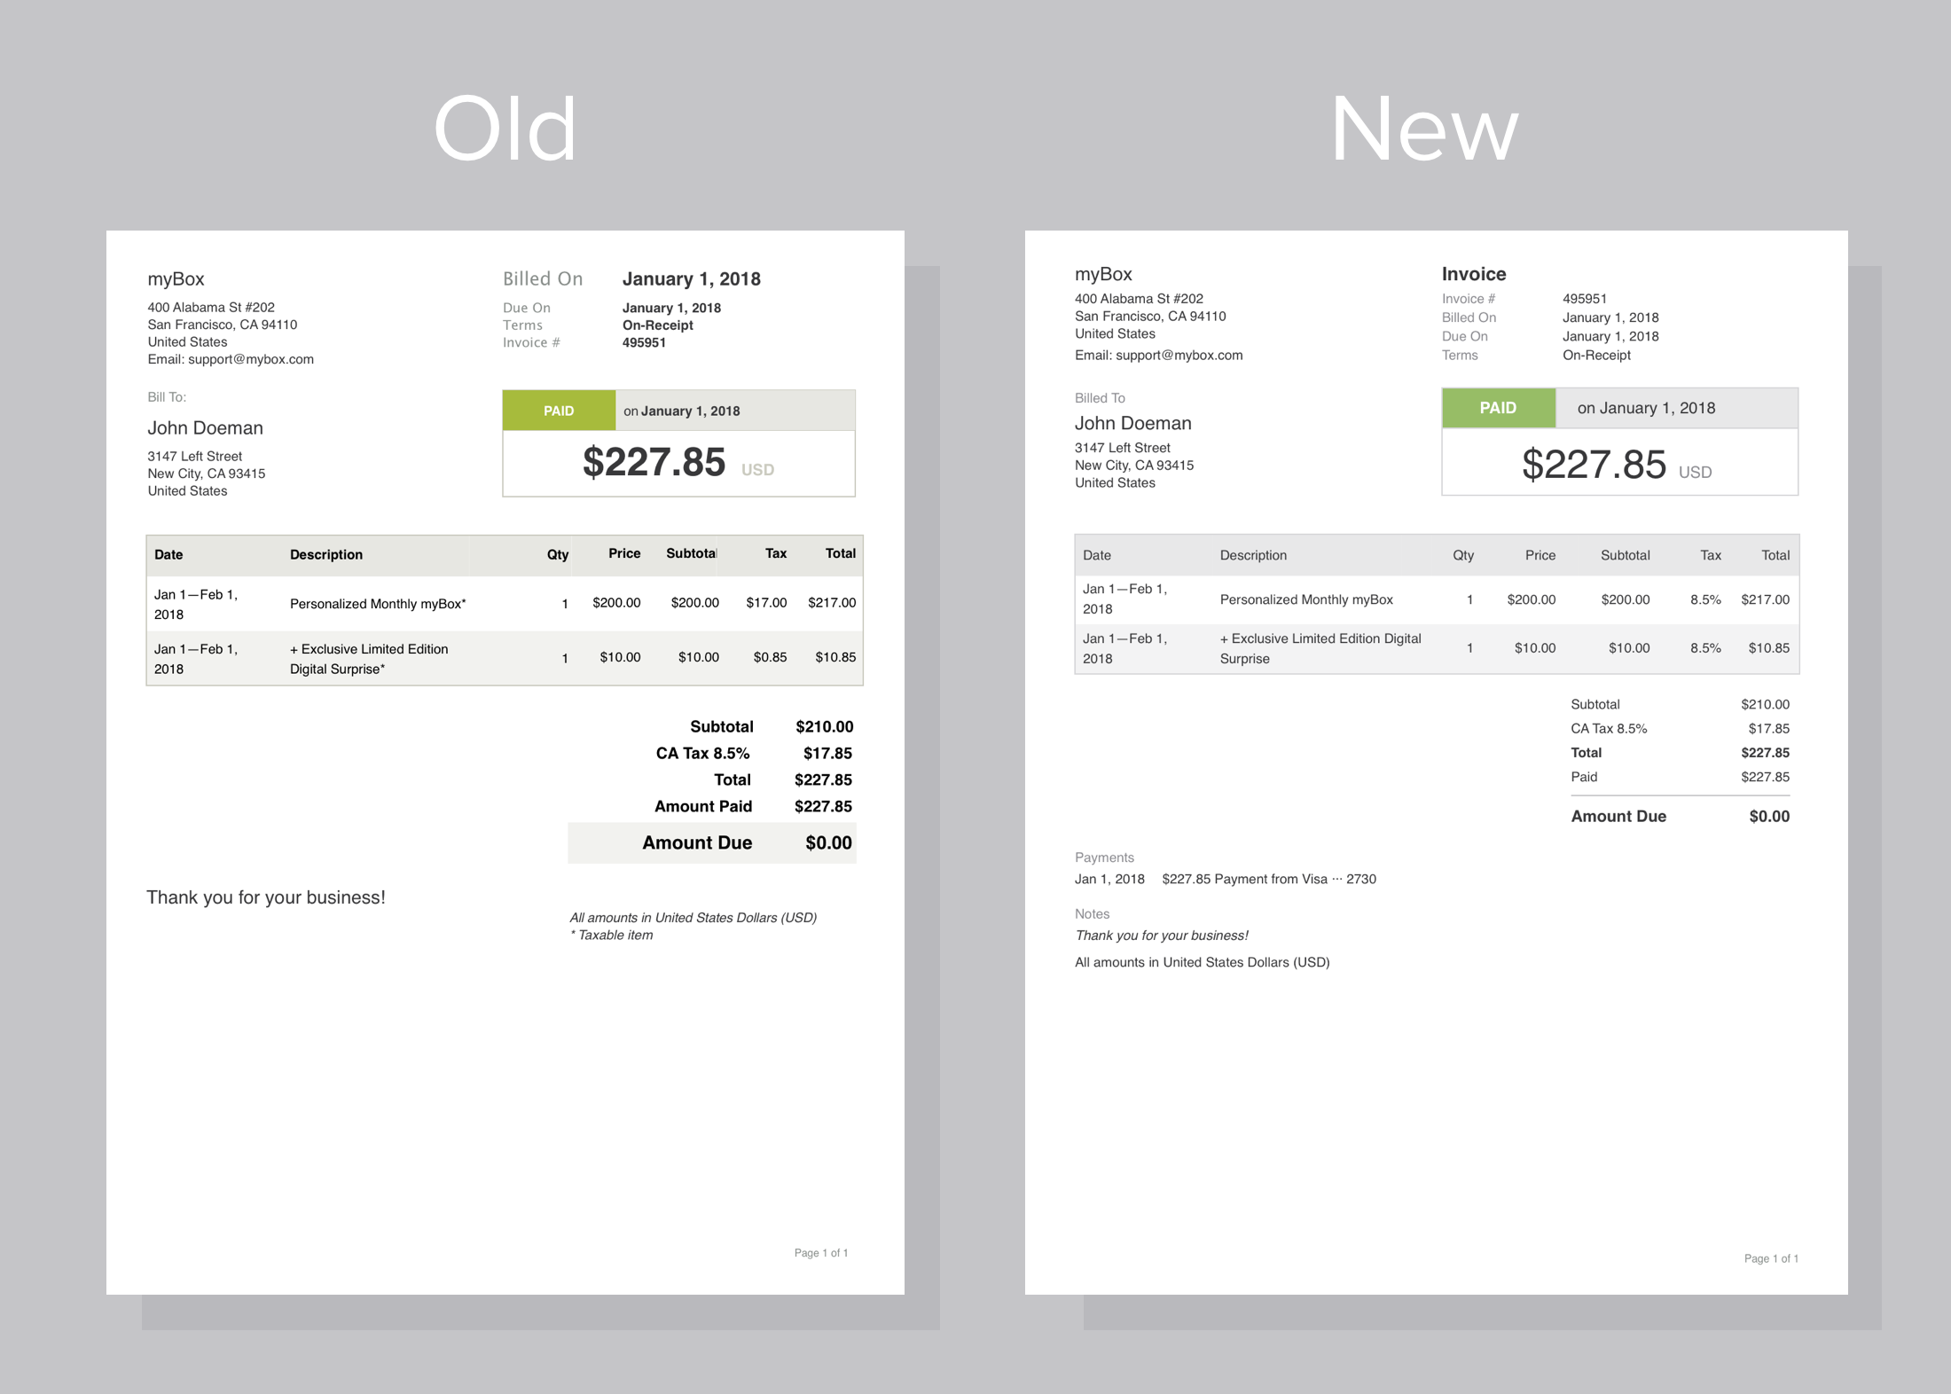Click the Amount Due row on old invoice

712,842
